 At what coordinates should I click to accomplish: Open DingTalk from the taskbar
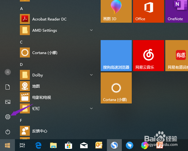130,145
